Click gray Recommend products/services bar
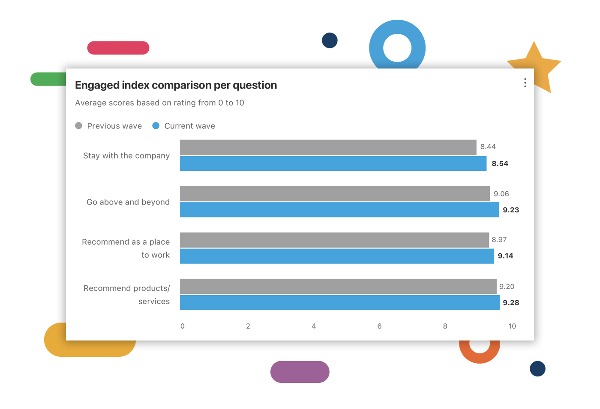600x409 pixels. coord(338,286)
